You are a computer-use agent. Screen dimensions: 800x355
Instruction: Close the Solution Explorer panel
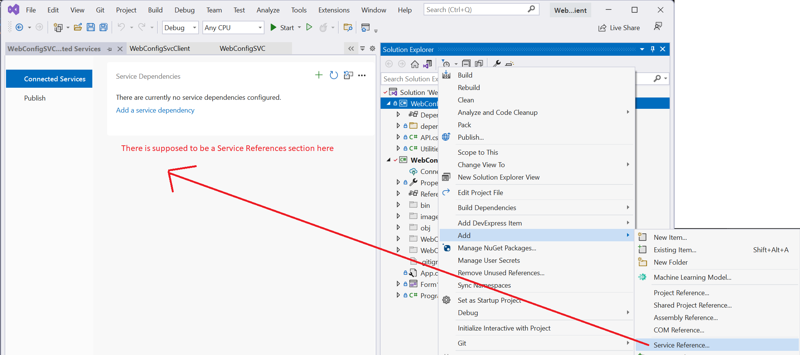tap(663, 49)
